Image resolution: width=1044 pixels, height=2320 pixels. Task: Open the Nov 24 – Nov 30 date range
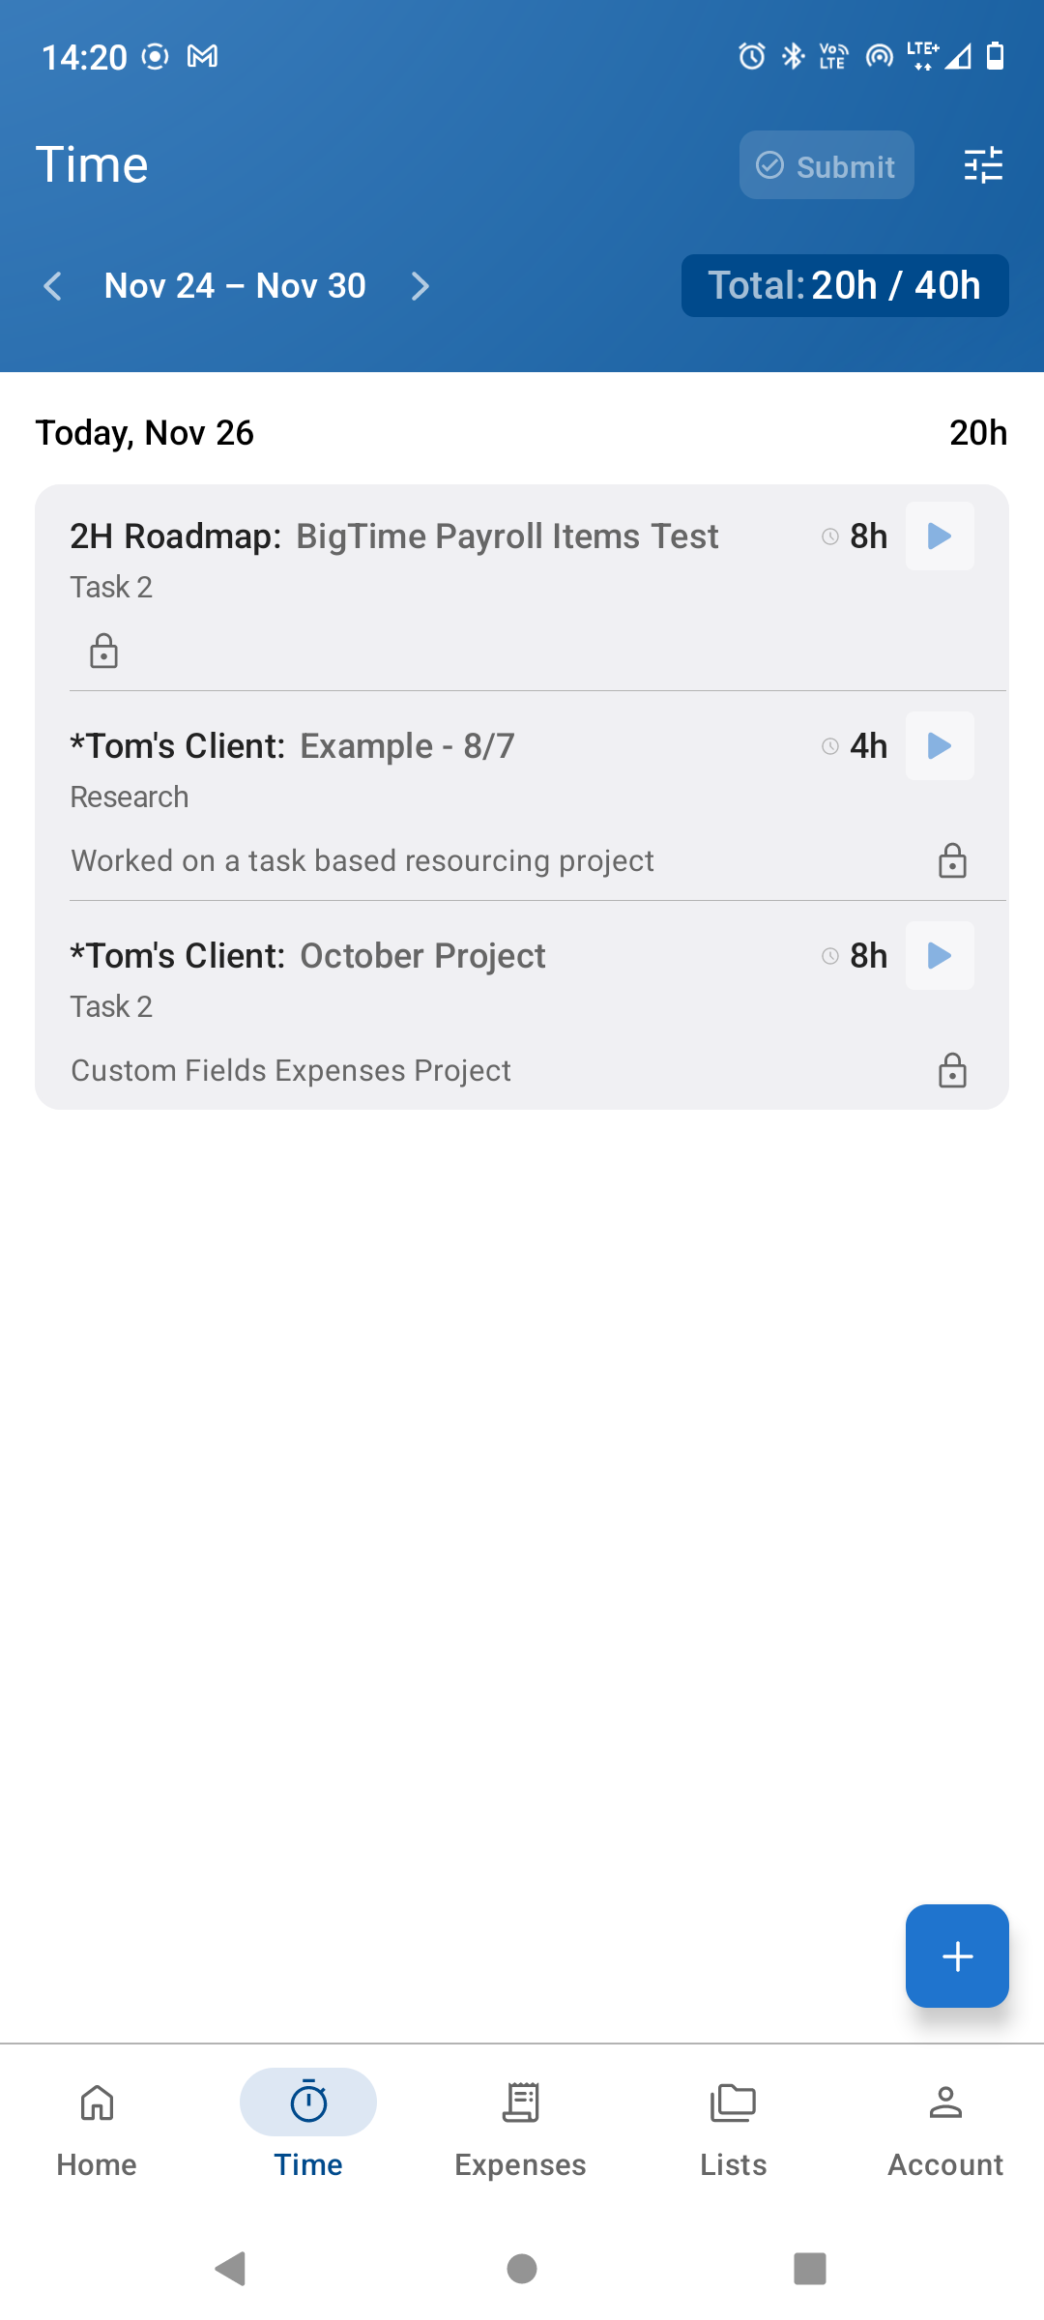234,285
